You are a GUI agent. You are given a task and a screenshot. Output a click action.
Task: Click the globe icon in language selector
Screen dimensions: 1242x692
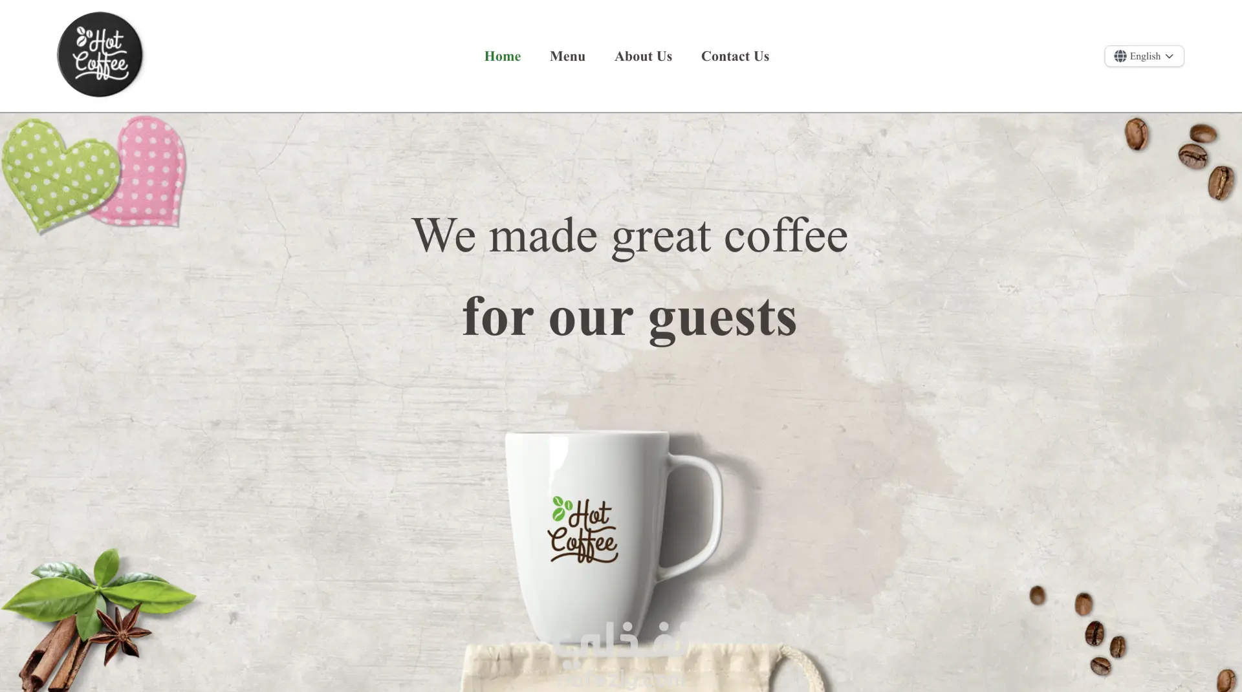[x=1120, y=56]
